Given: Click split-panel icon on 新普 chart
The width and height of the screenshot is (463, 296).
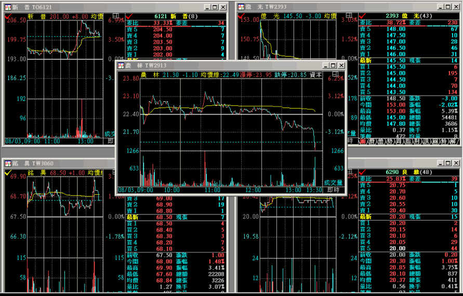Looking at the screenshot, I should pyautogui.click(x=116, y=16).
